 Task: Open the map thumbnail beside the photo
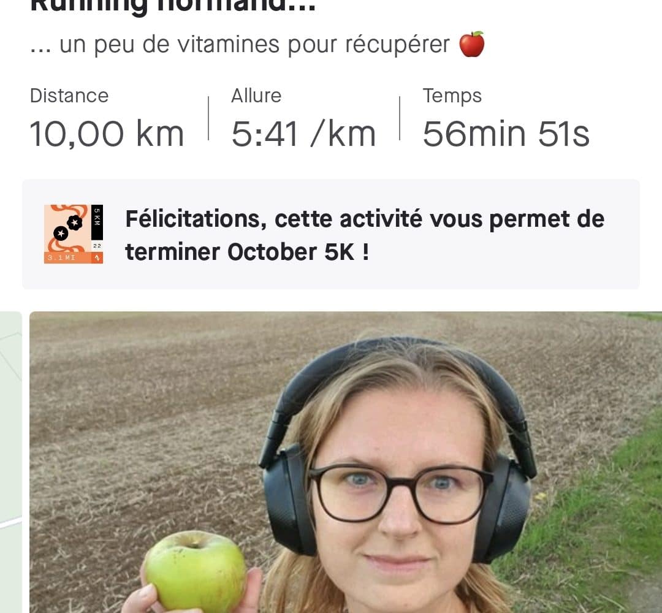pos(10,462)
